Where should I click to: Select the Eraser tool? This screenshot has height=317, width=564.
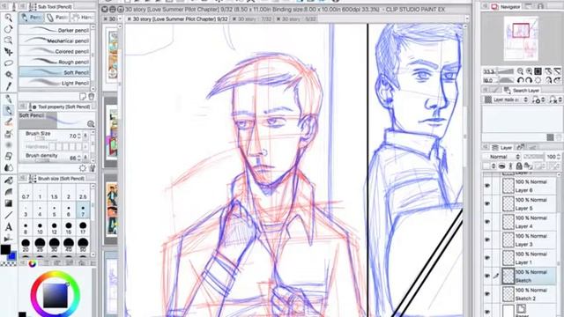point(8,157)
